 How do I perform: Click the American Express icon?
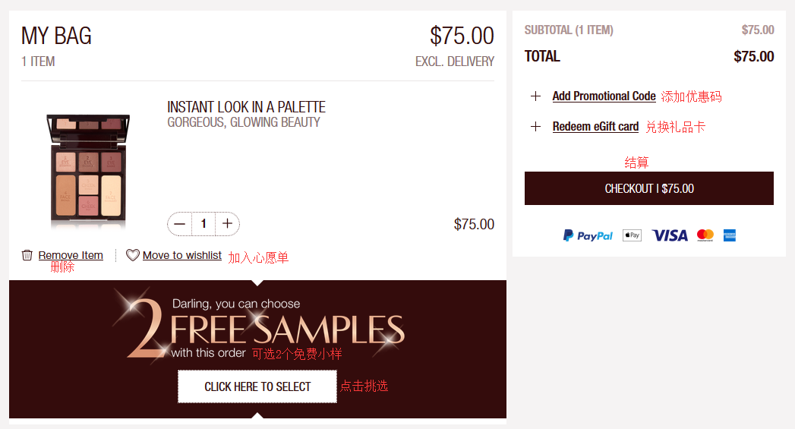[x=730, y=235]
